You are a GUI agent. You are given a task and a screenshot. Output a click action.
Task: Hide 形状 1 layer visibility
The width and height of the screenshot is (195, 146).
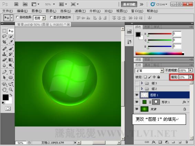click(137, 102)
